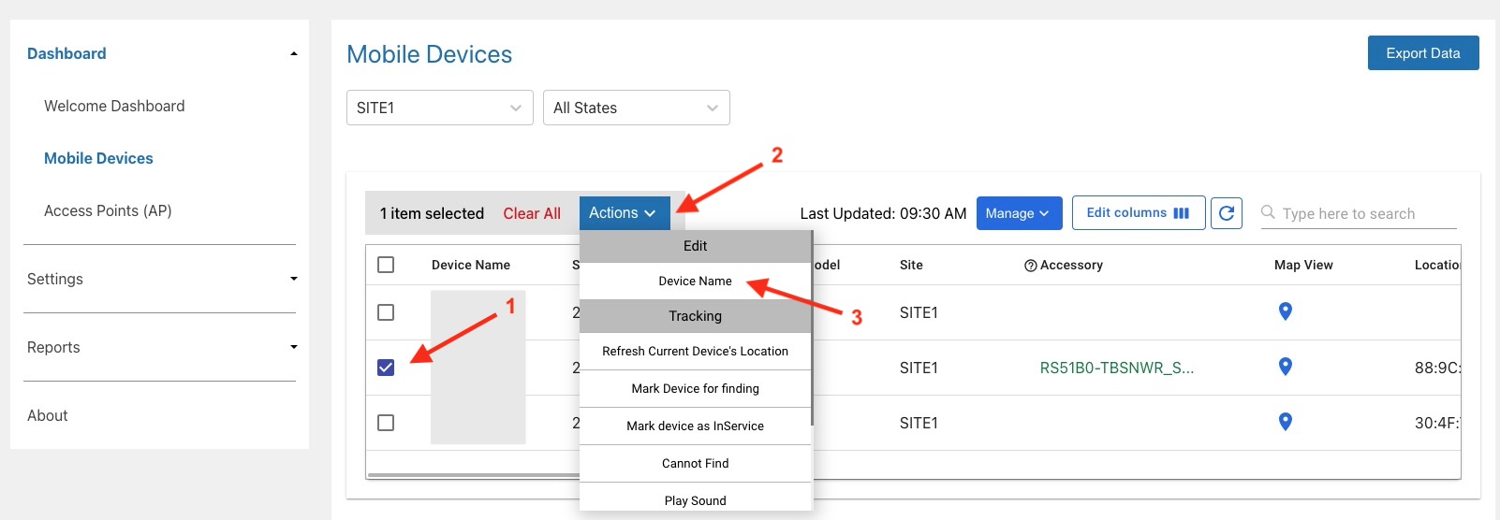
Task: Click the Clear All link
Action: (532, 213)
